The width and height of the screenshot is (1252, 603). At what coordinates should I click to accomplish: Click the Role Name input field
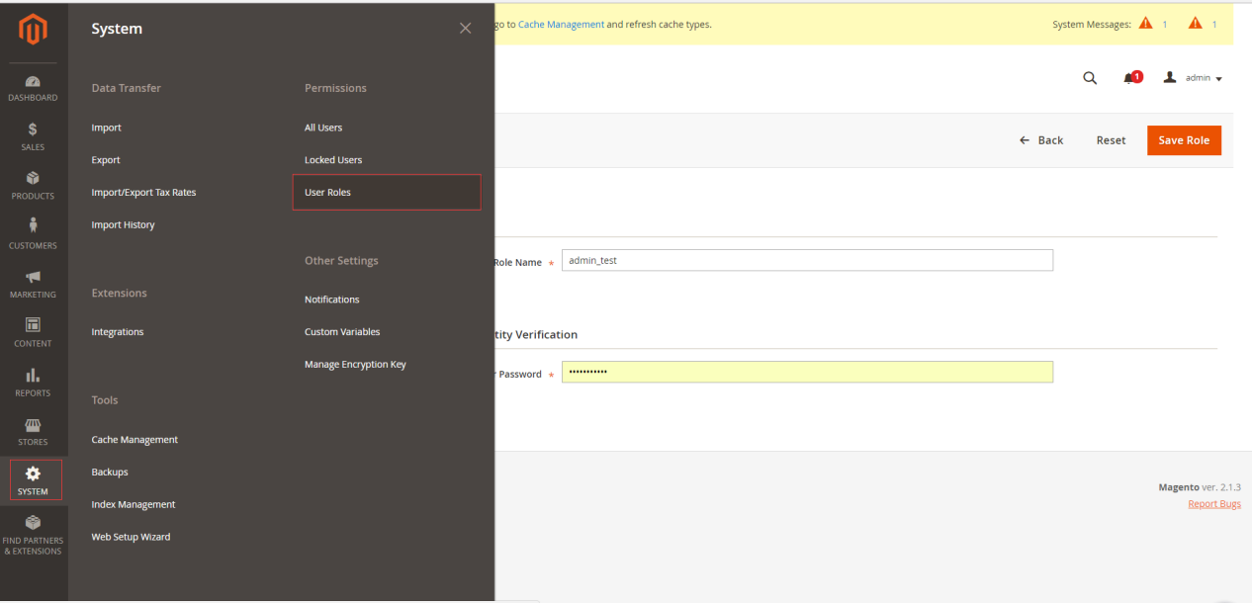tap(807, 260)
